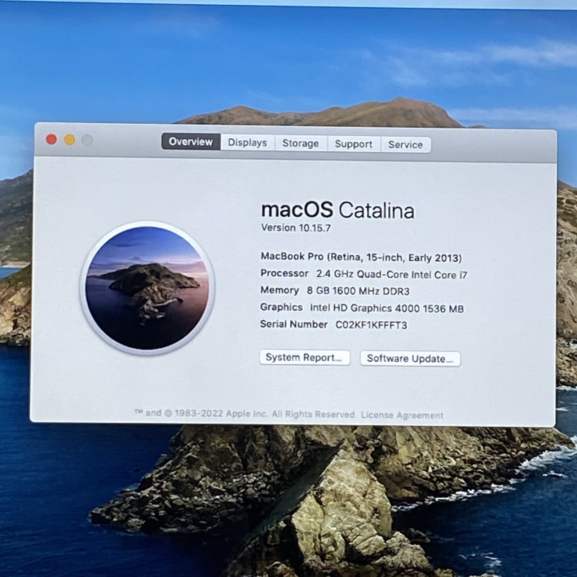Click the Apple copyright notice text
This screenshot has height=577, width=577.
tap(245, 414)
